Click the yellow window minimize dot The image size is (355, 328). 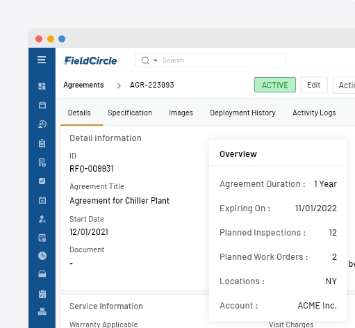point(51,39)
